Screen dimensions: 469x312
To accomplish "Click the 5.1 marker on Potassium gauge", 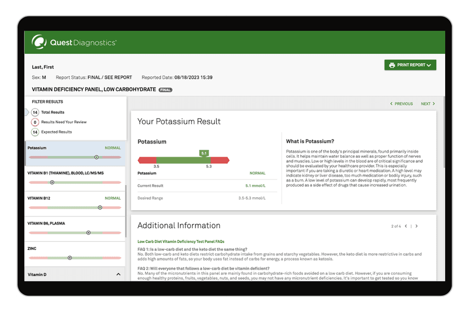I will [x=204, y=154].
